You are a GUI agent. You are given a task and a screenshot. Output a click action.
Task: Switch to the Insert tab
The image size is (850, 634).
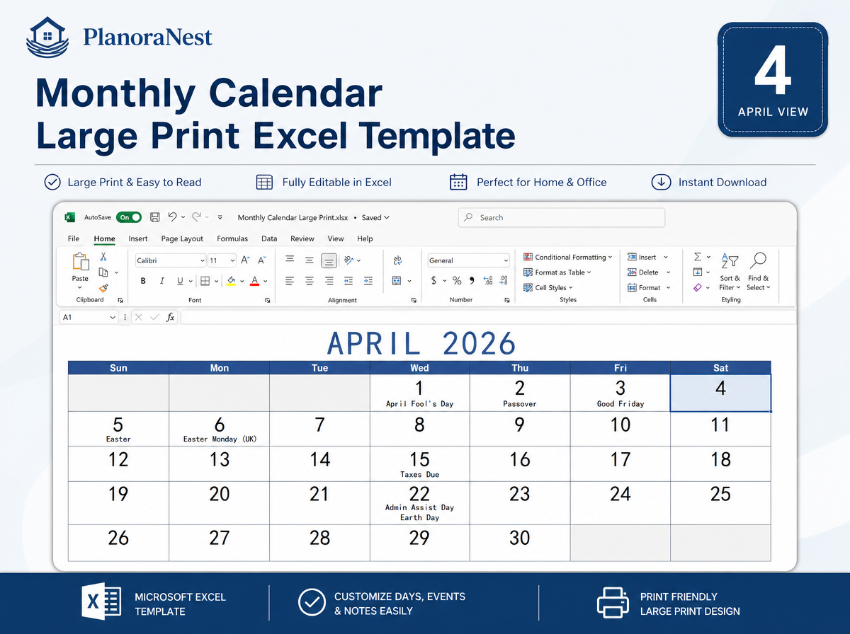click(x=138, y=238)
